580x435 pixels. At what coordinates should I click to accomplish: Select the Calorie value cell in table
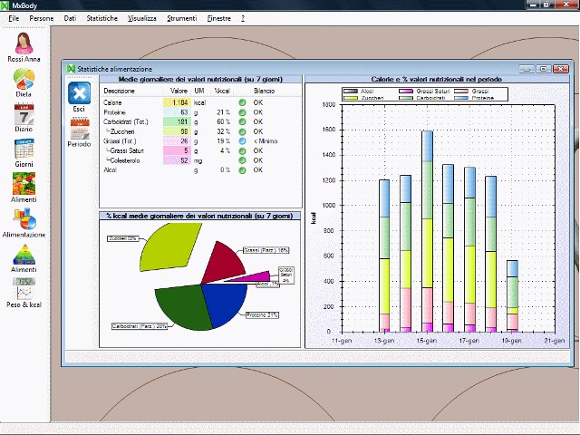(175, 102)
